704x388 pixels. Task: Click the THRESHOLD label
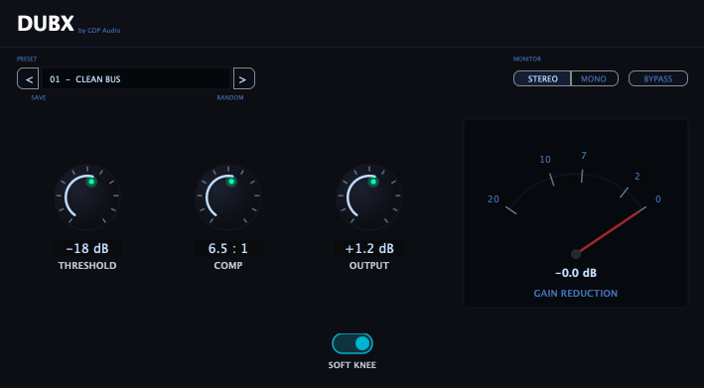coord(87,266)
